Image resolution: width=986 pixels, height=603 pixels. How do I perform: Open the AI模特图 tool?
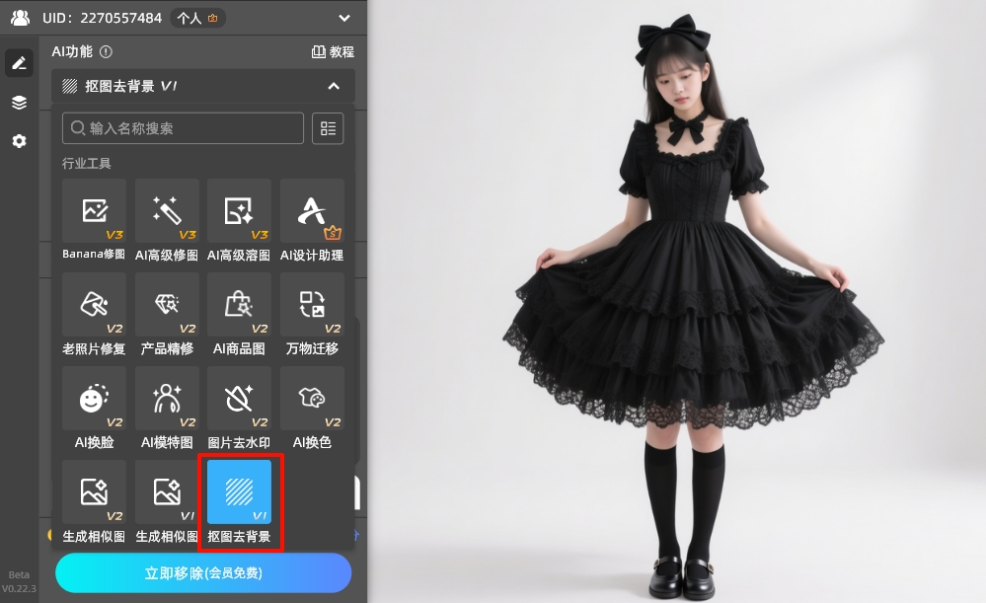pyautogui.click(x=167, y=399)
